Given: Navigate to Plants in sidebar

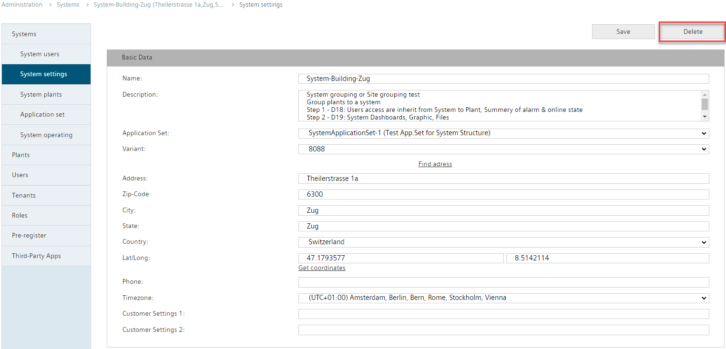Looking at the screenshot, I should [x=21, y=155].
